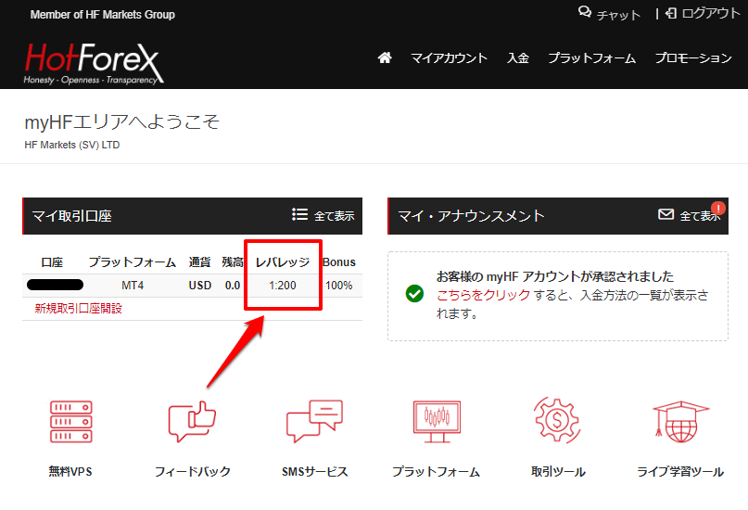748x510 pixels.
Task: Open the chat via チャット icon
Action: (609, 14)
